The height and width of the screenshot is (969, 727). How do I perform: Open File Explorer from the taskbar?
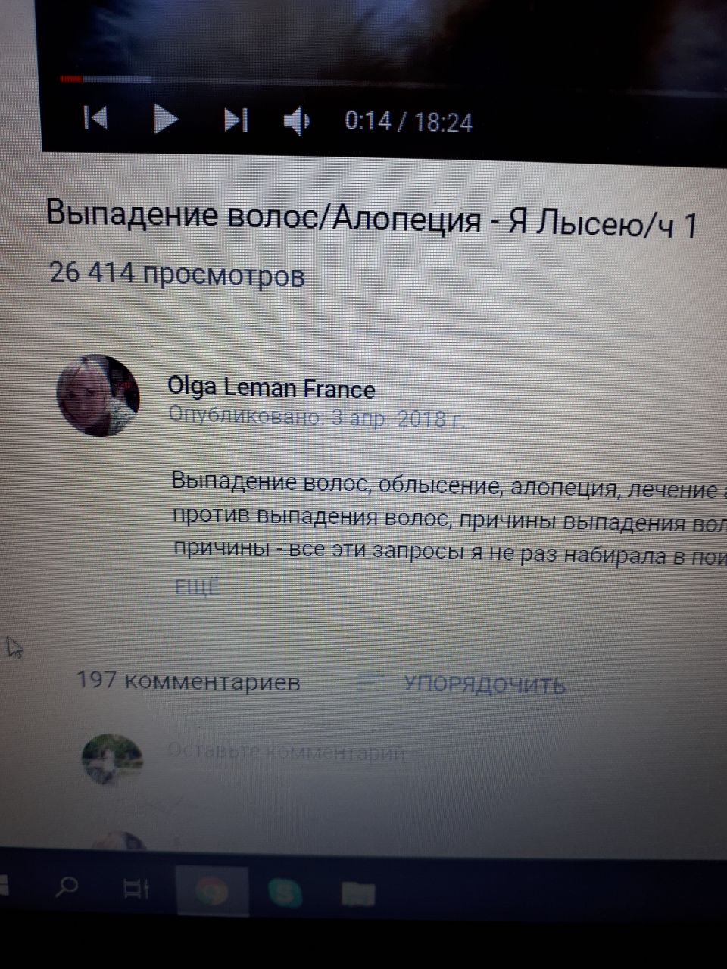[x=357, y=894]
